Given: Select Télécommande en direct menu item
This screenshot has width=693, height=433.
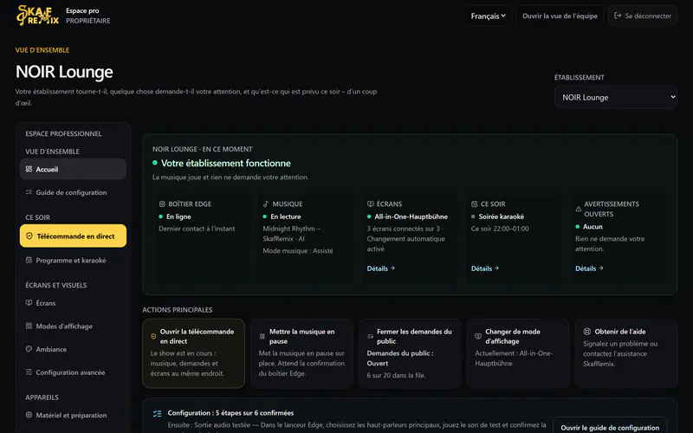Looking at the screenshot, I should pyautogui.click(x=73, y=236).
